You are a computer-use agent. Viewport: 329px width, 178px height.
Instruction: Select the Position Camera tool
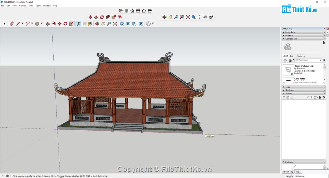pos(199,17)
